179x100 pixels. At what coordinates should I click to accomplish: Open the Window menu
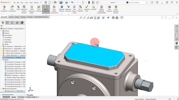(36, 2)
